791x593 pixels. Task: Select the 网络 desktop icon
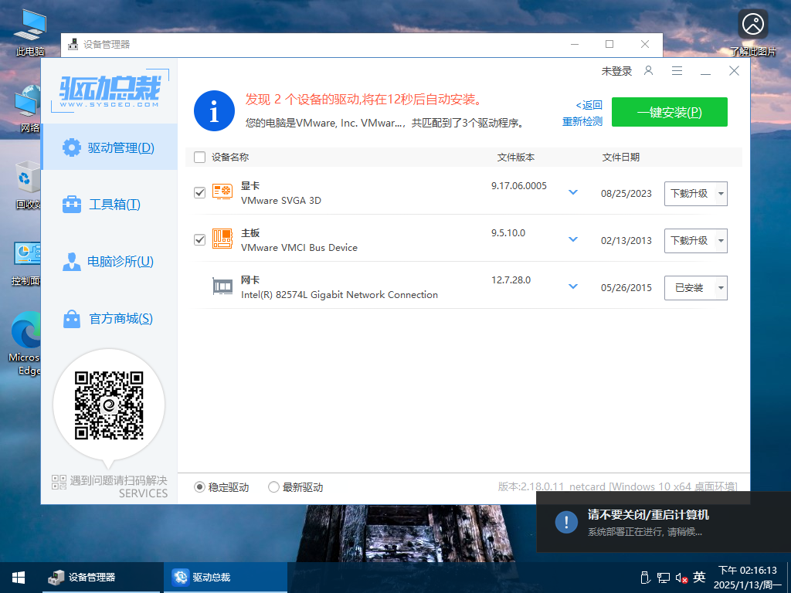pyautogui.click(x=29, y=108)
